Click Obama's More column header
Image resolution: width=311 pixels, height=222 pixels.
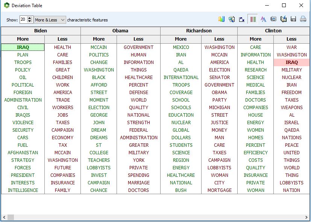[99, 39]
